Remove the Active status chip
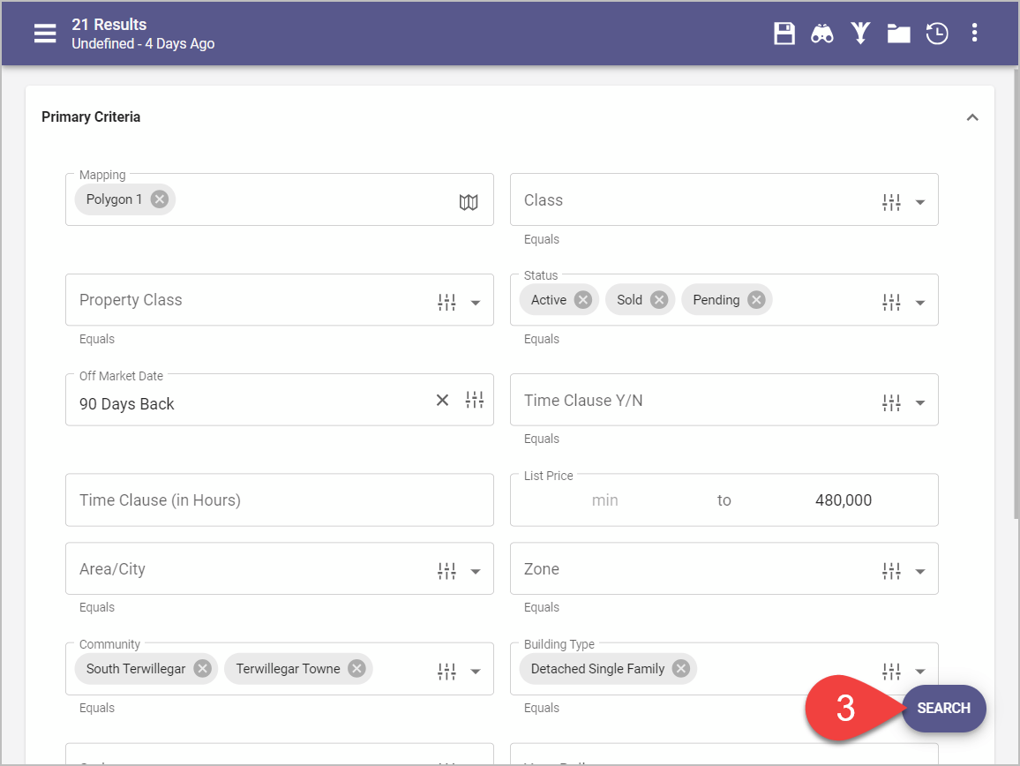The width and height of the screenshot is (1020, 766). point(583,300)
